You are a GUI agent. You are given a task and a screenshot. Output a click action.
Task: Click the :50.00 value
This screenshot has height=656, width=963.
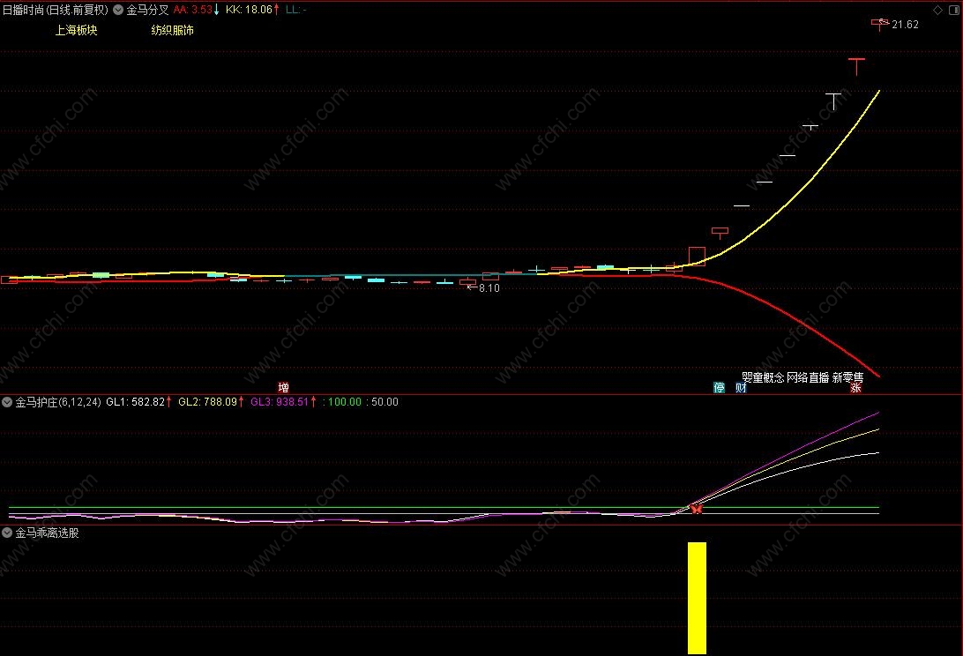382,402
